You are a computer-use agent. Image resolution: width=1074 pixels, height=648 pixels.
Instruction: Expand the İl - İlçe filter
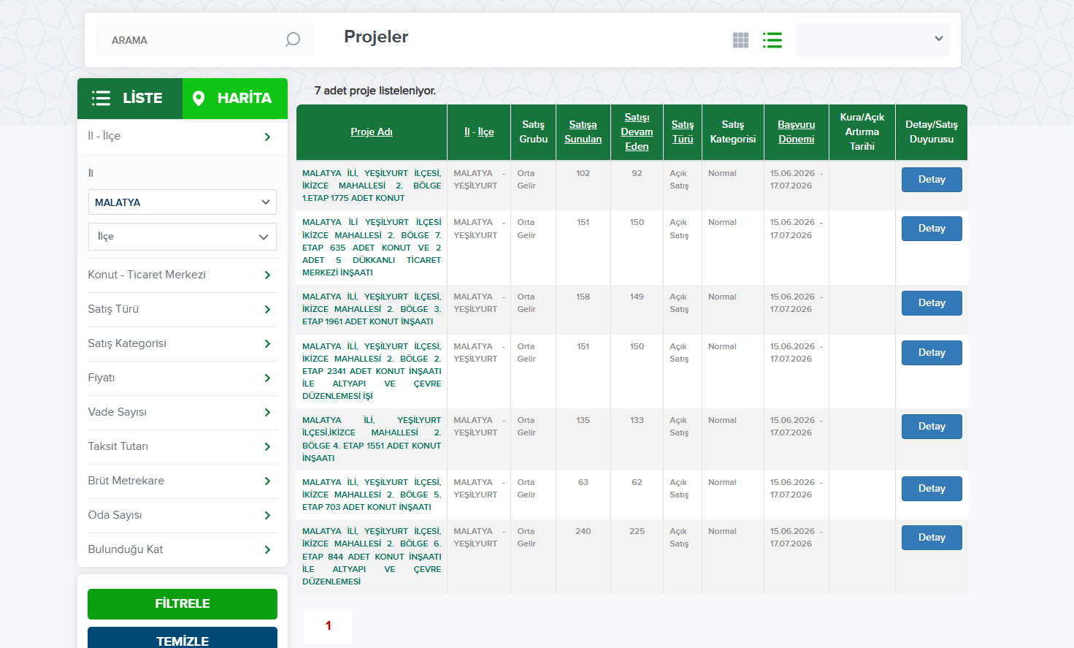[x=183, y=137]
